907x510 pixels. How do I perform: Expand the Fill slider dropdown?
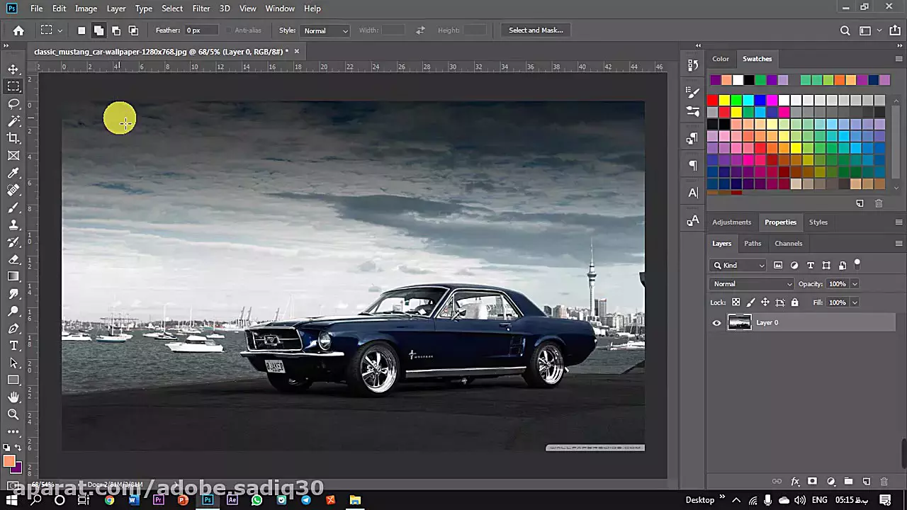click(855, 302)
